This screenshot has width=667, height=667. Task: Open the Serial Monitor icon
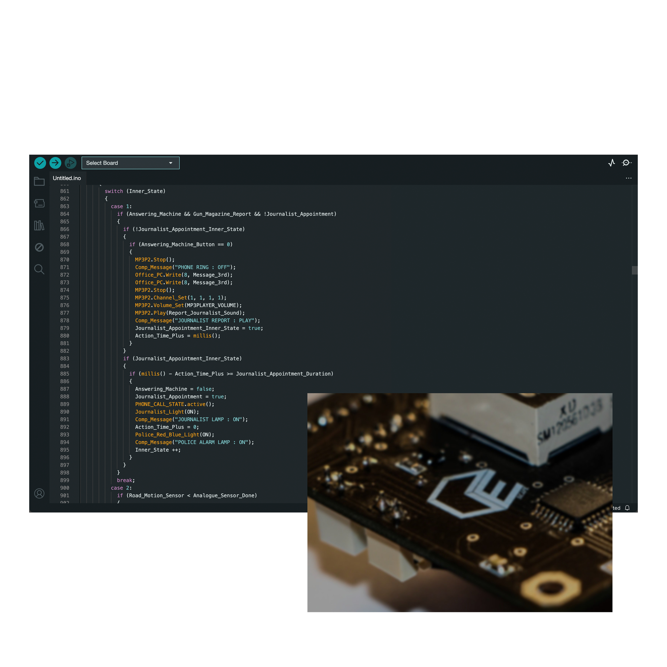626,162
